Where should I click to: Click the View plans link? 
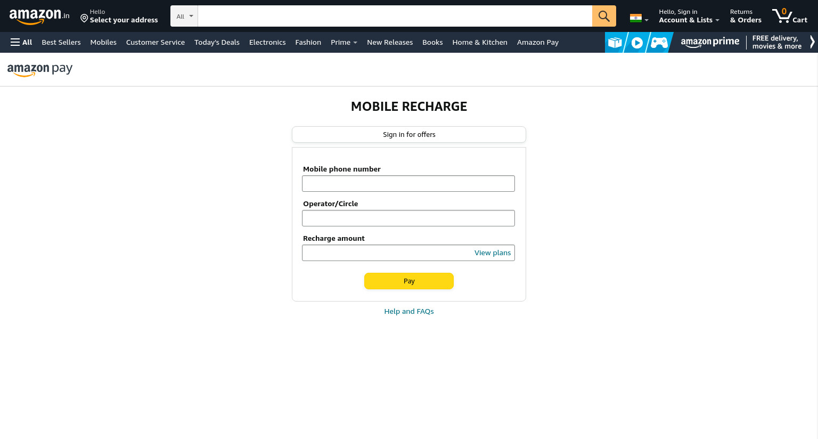pyautogui.click(x=493, y=253)
